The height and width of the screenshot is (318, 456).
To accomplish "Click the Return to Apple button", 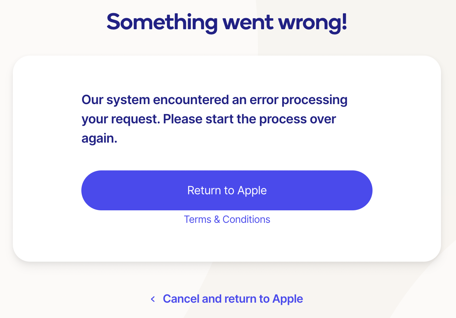I will pos(227,190).
